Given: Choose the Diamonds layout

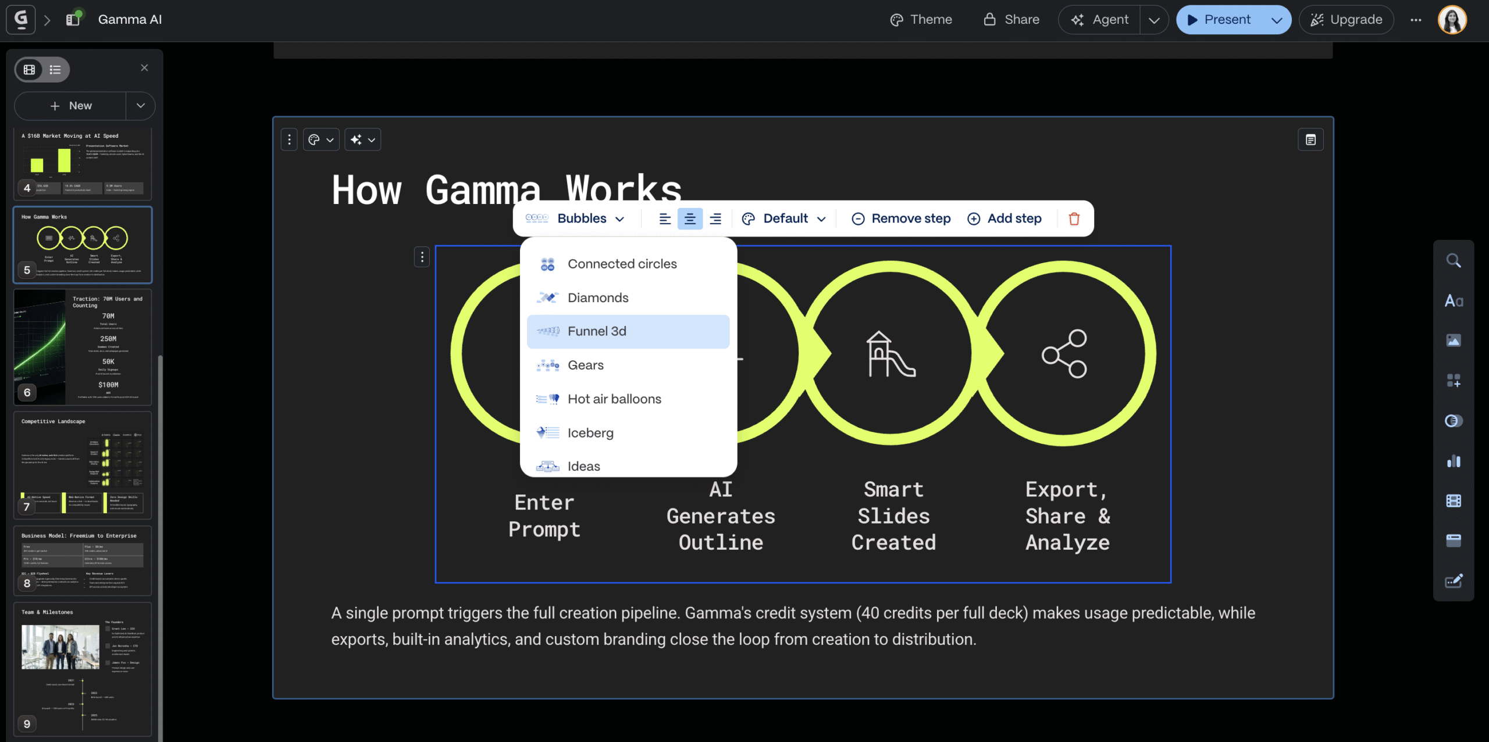Looking at the screenshot, I should click(628, 297).
